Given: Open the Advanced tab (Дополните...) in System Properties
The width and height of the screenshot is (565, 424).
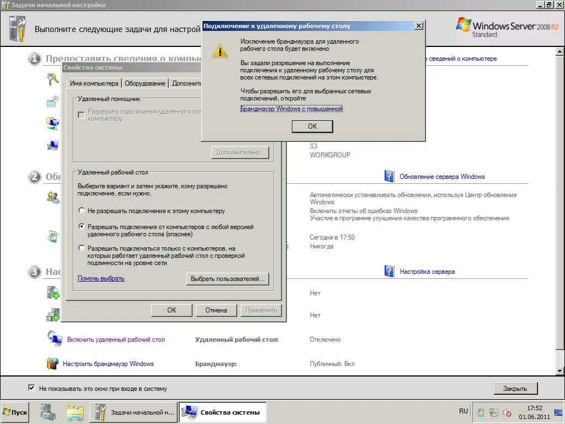Looking at the screenshot, I should pos(185,83).
